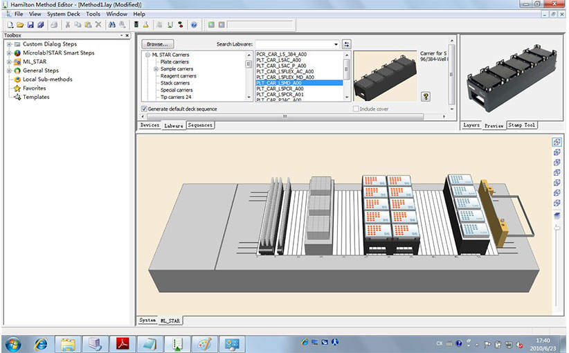The height and width of the screenshot is (353, 569).
Task: Save the method with the floppy icon
Action: 30,25
